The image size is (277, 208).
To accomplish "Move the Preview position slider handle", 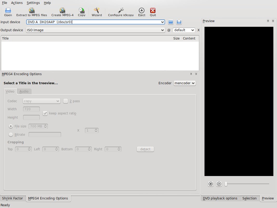I will pyautogui.click(x=226, y=184).
